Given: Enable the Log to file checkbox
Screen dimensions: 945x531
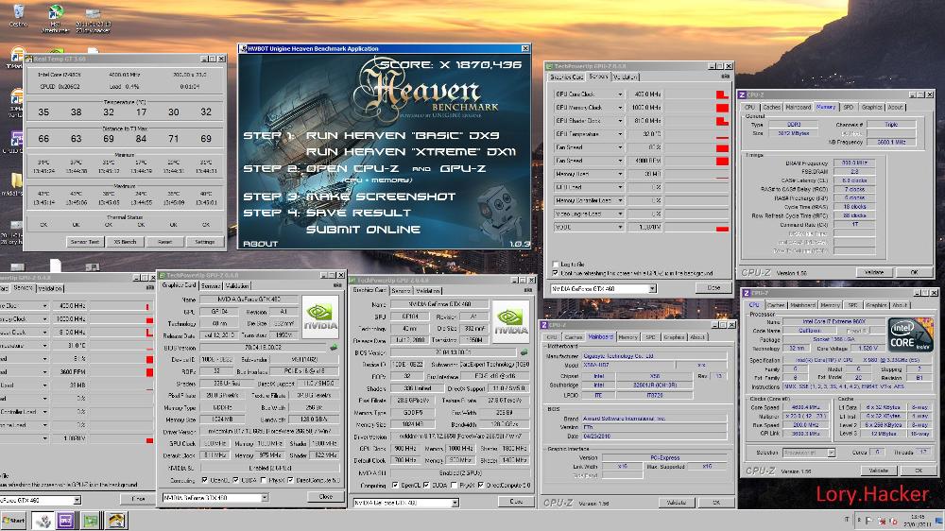Looking at the screenshot, I should (556, 264).
